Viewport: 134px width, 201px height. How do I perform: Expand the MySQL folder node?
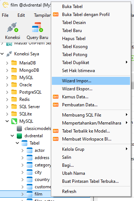pos(7,78)
